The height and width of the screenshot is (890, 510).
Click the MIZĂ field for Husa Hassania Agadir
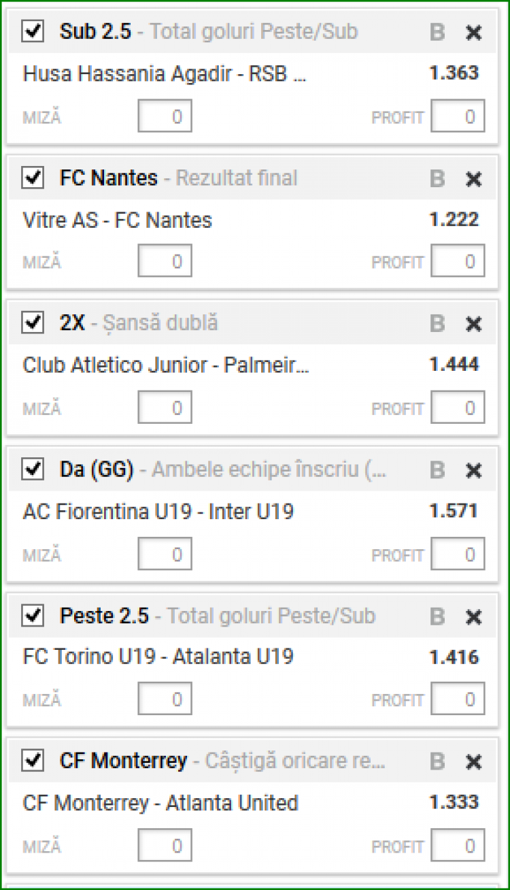pyautogui.click(x=165, y=116)
